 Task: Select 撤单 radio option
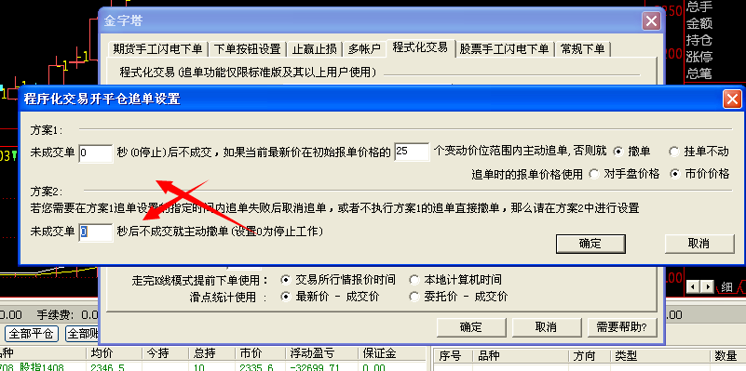click(x=631, y=152)
